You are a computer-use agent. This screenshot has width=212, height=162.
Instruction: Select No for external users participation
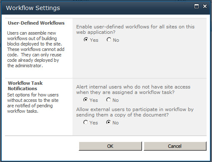coord(108,122)
